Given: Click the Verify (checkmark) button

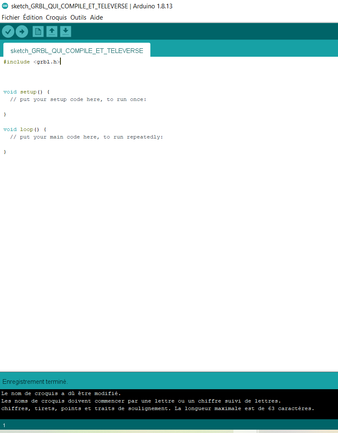Looking at the screenshot, I should (x=8, y=31).
